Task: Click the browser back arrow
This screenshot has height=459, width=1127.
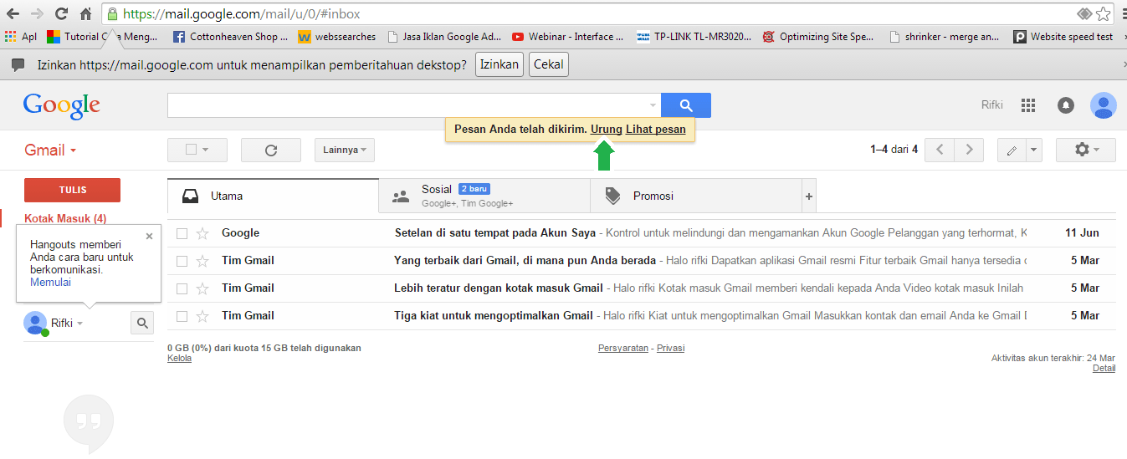Action: click(x=13, y=13)
